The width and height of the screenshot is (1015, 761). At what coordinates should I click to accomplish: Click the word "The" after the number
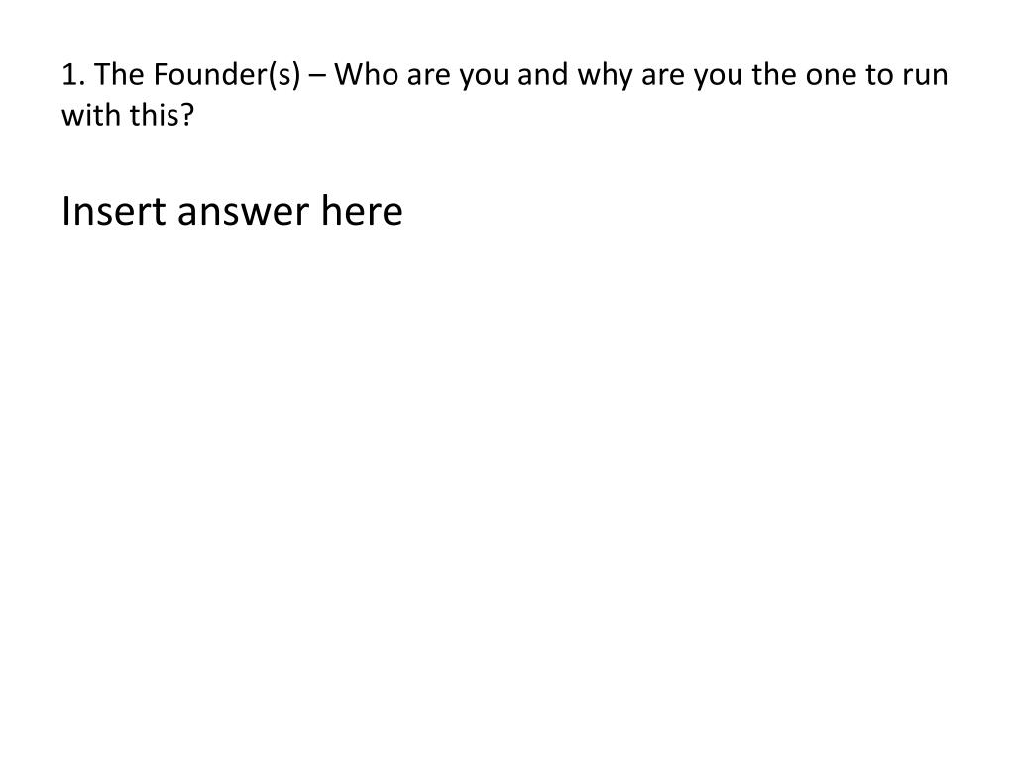tap(119, 74)
